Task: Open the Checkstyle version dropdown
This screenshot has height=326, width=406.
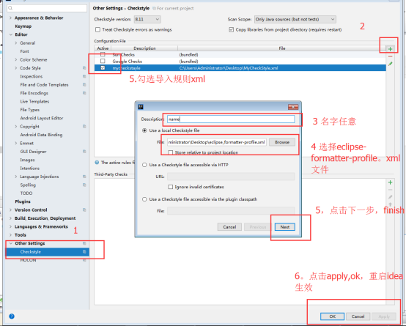Action: [147, 20]
